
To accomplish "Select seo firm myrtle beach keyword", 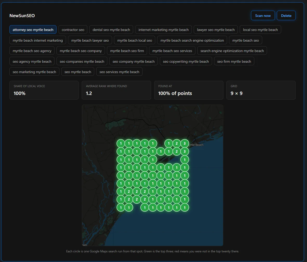I will [234, 61].
